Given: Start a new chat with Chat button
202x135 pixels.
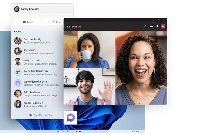Looking at the screenshot, I should pyautogui.click(x=53, y=22).
